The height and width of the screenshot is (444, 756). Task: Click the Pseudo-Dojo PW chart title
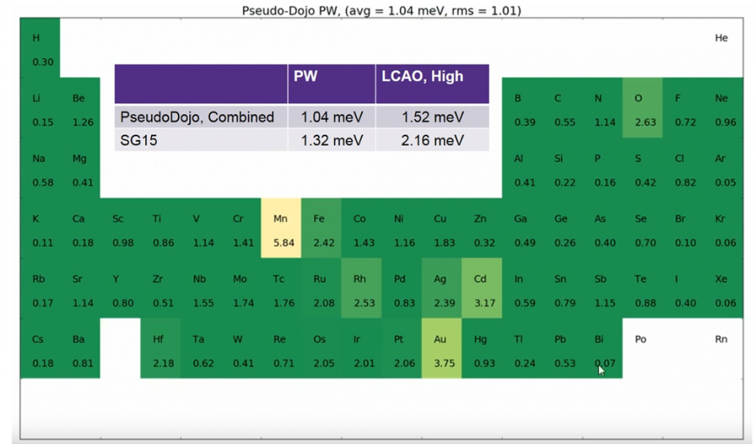(x=381, y=10)
